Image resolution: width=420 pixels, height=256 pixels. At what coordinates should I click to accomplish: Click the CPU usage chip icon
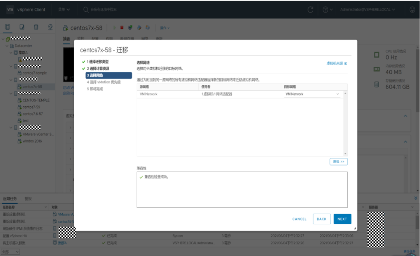click(376, 55)
